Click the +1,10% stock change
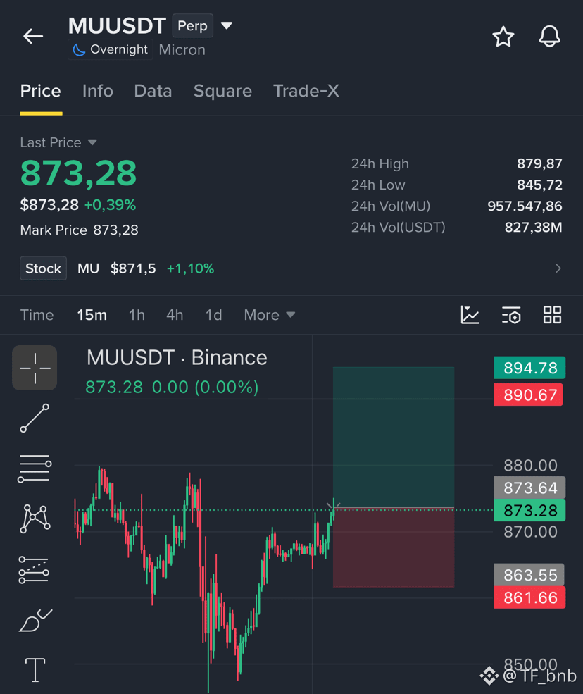This screenshot has width=583, height=694. click(190, 268)
